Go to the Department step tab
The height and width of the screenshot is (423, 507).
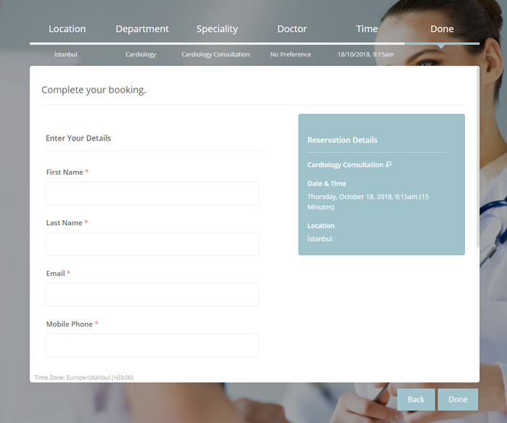(142, 29)
